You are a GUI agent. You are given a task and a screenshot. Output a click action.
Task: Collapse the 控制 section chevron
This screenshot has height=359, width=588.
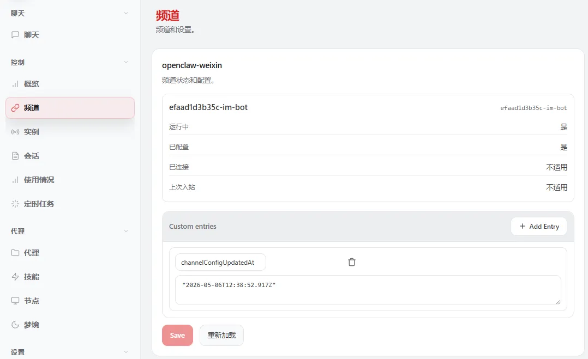point(126,62)
